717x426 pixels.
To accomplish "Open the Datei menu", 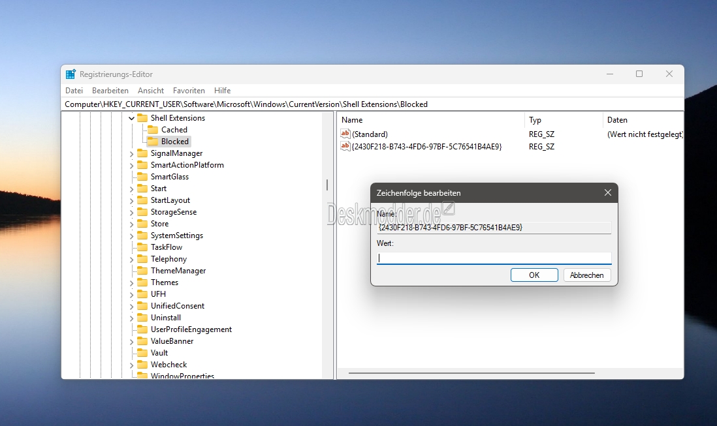I will [x=74, y=91].
